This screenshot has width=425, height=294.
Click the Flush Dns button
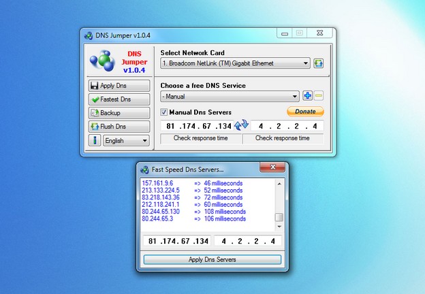(x=119, y=127)
